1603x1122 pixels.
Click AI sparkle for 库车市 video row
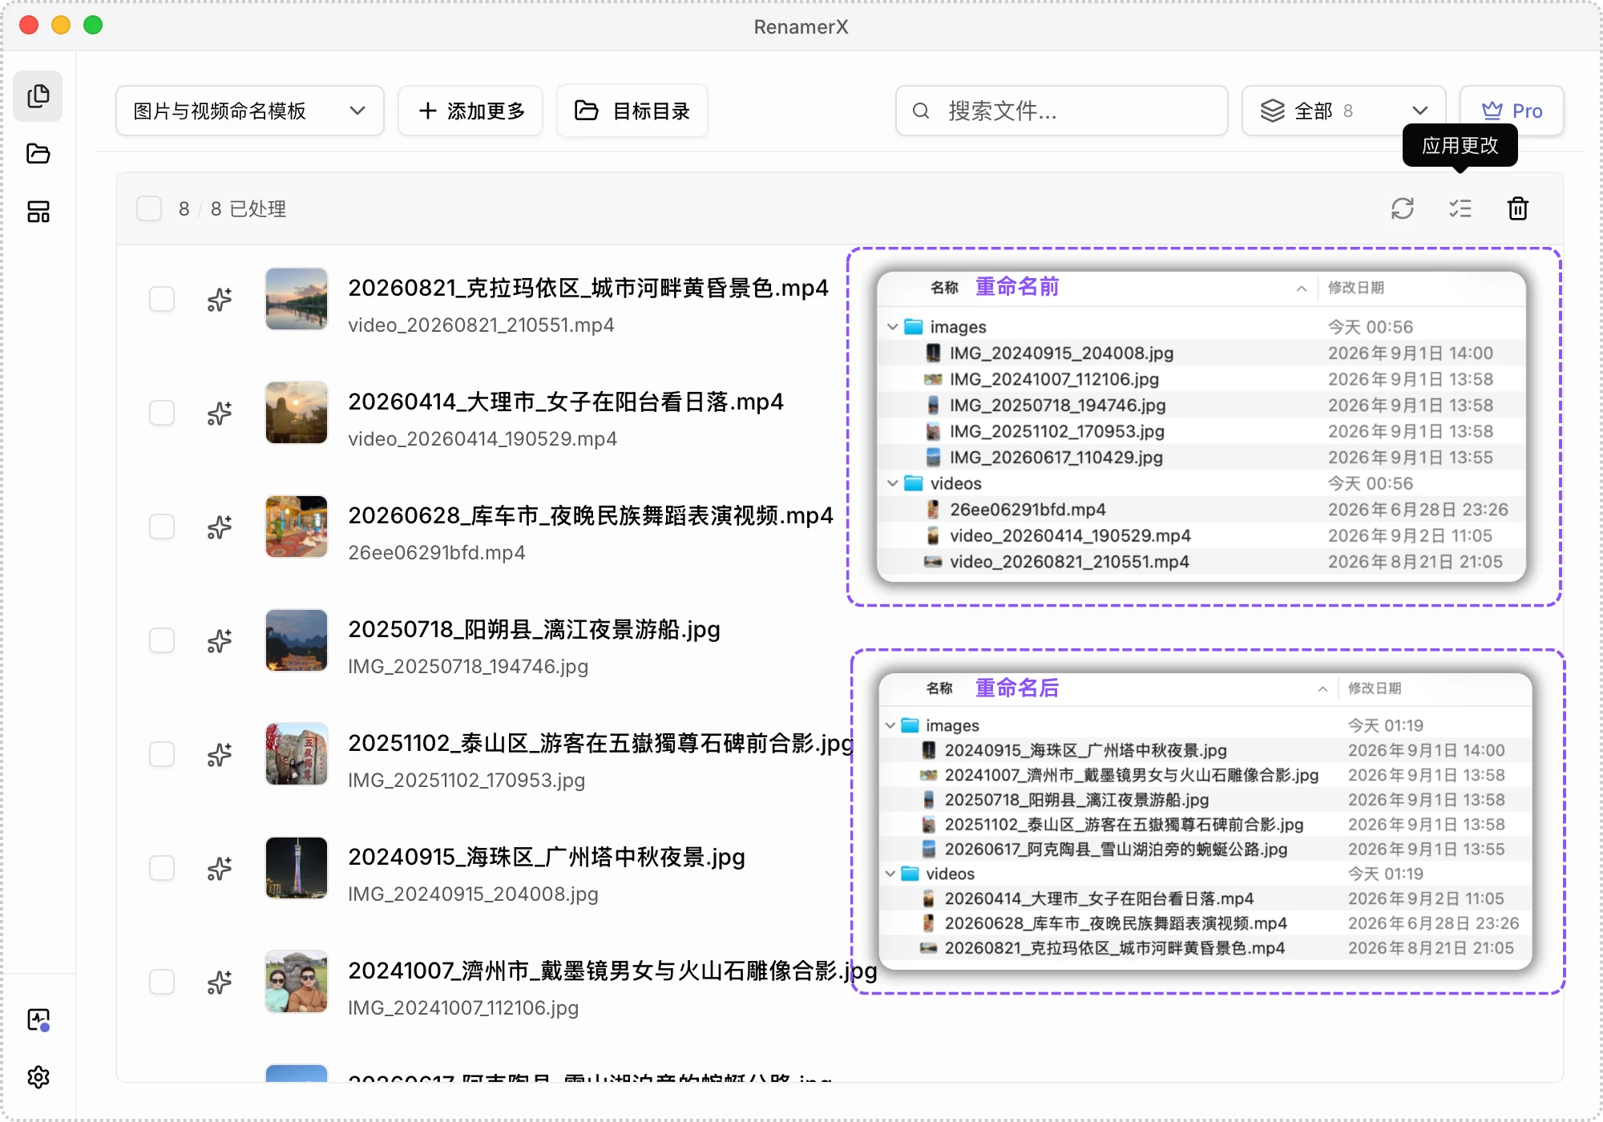click(220, 527)
